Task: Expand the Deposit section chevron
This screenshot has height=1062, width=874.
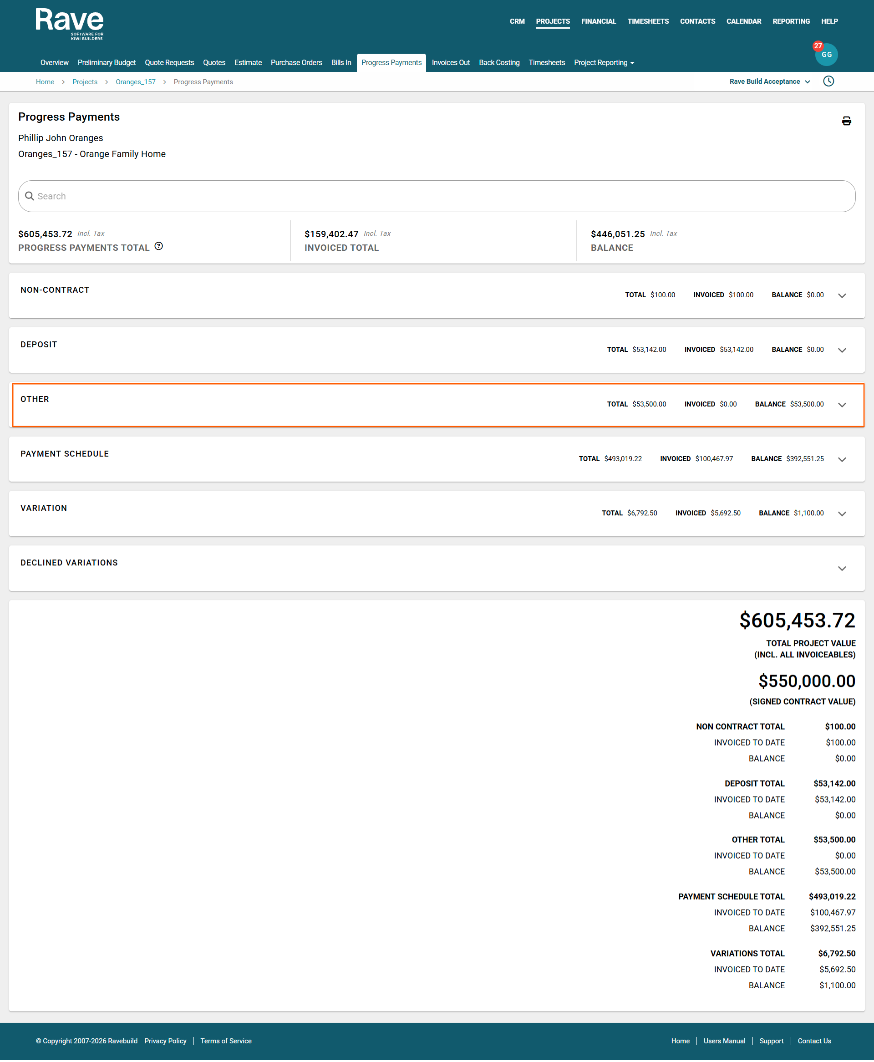Action: pyautogui.click(x=842, y=351)
